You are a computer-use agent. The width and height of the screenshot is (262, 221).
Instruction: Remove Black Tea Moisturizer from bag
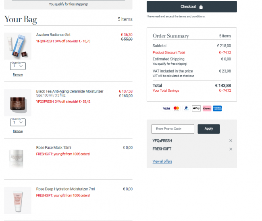[18, 131]
